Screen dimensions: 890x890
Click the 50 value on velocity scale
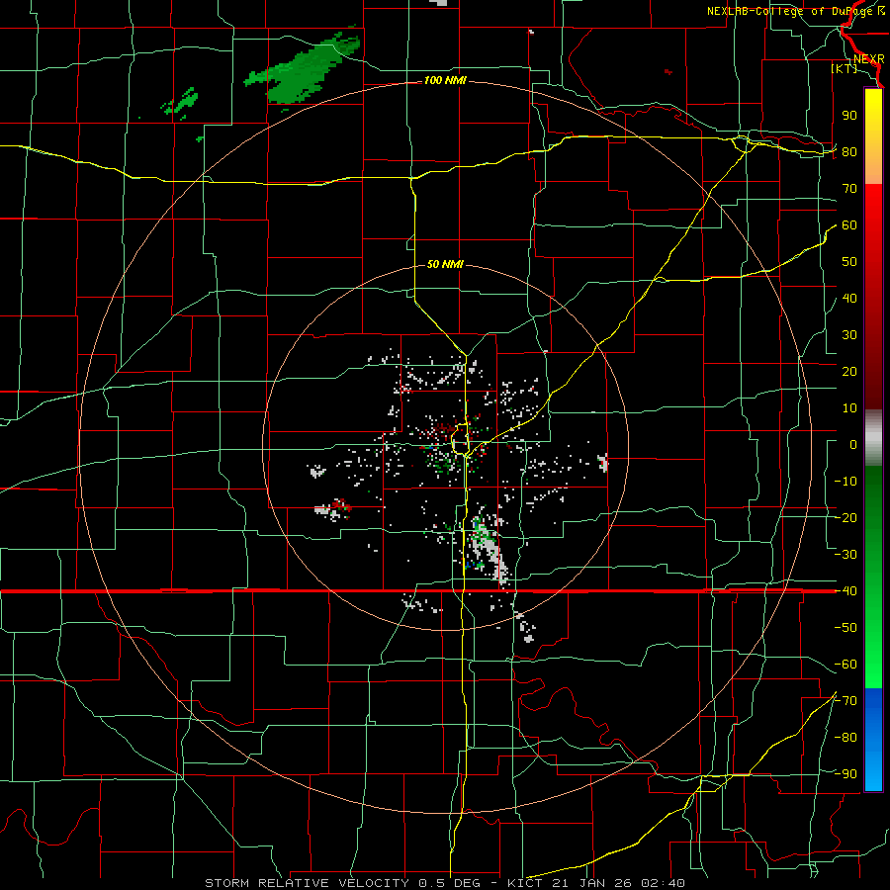pos(849,262)
